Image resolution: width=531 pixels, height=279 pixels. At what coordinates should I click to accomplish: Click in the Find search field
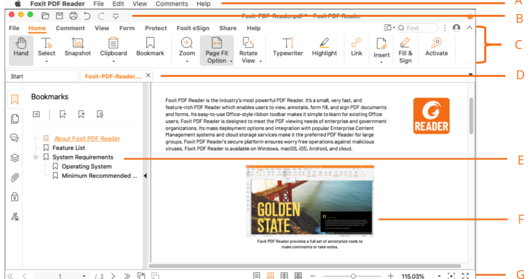tap(417, 28)
